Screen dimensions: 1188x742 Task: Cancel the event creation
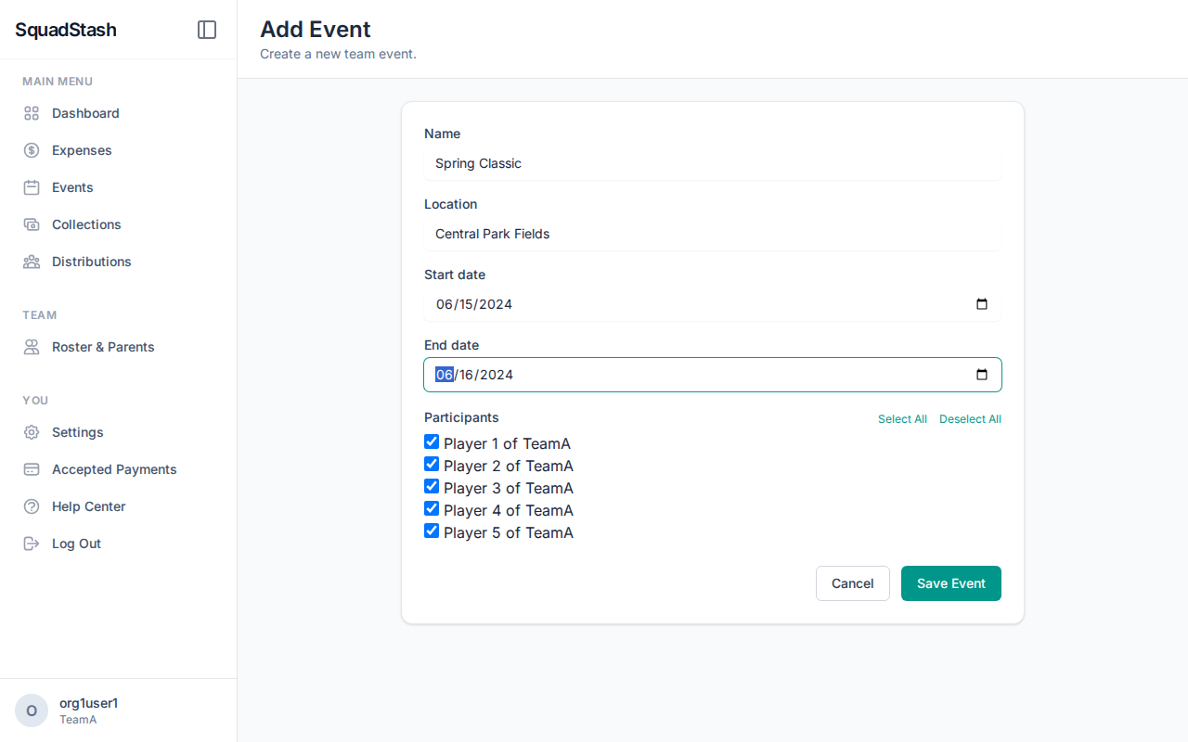point(852,582)
